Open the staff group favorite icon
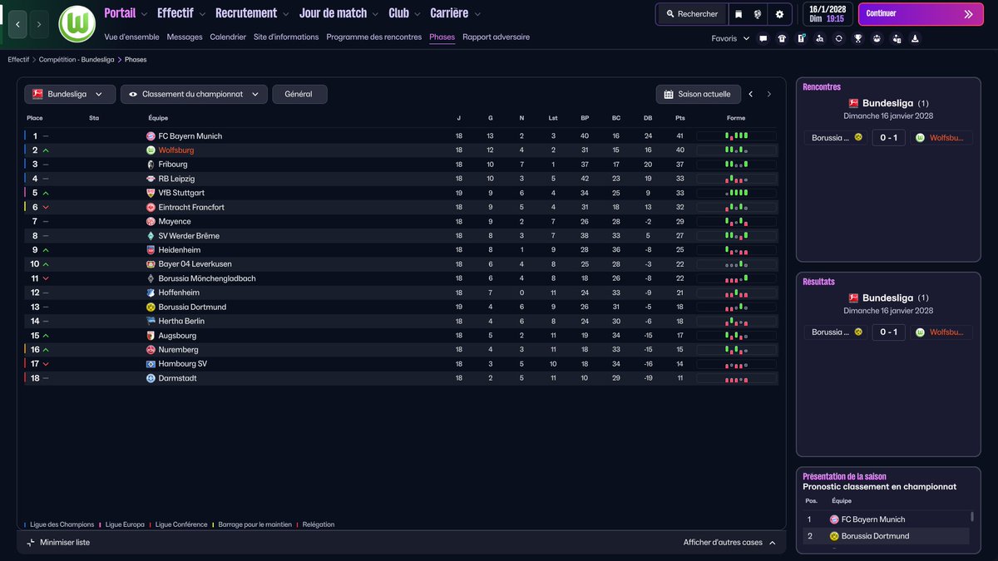998x561 pixels. point(877,38)
